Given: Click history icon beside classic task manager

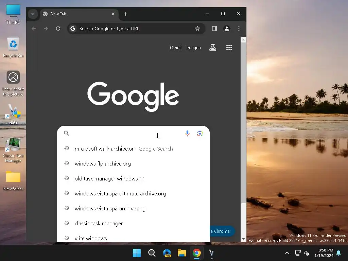Looking at the screenshot, I should click(67, 223).
